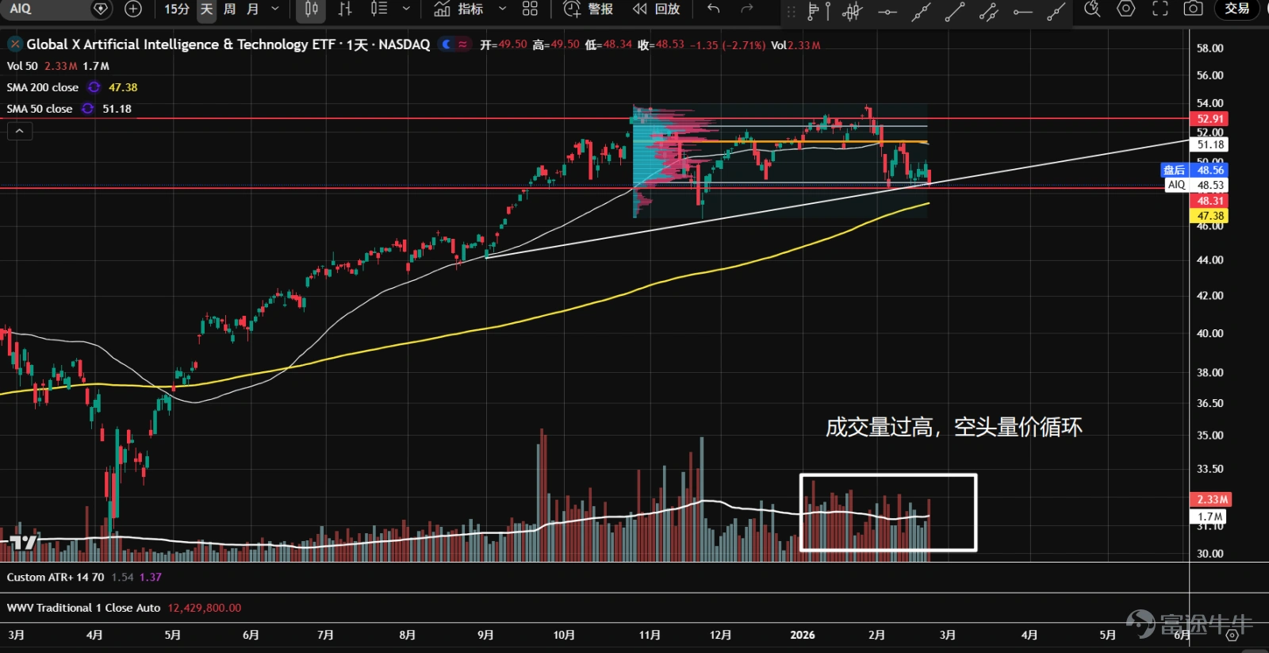Collapse the indicator legend with chevron
The image size is (1269, 653).
tap(20, 131)
